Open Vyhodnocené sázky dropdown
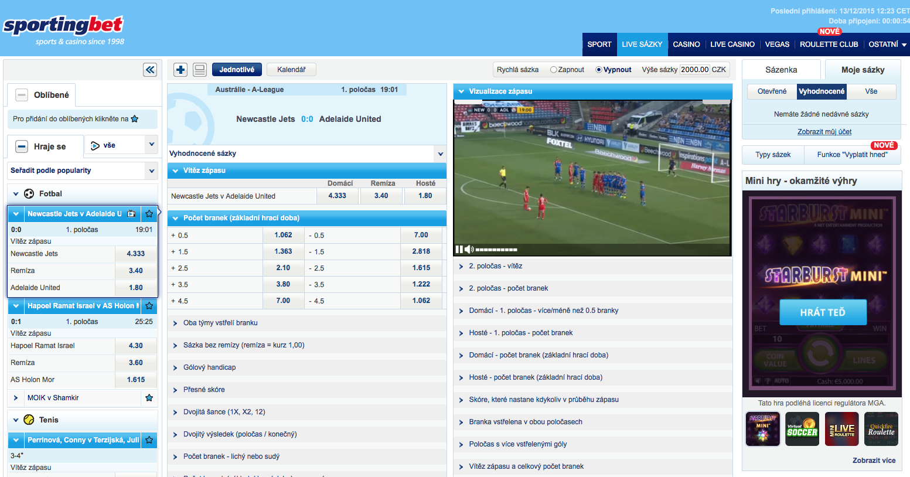This screenshot has height=477, width=910. click(x=307, y=154)
